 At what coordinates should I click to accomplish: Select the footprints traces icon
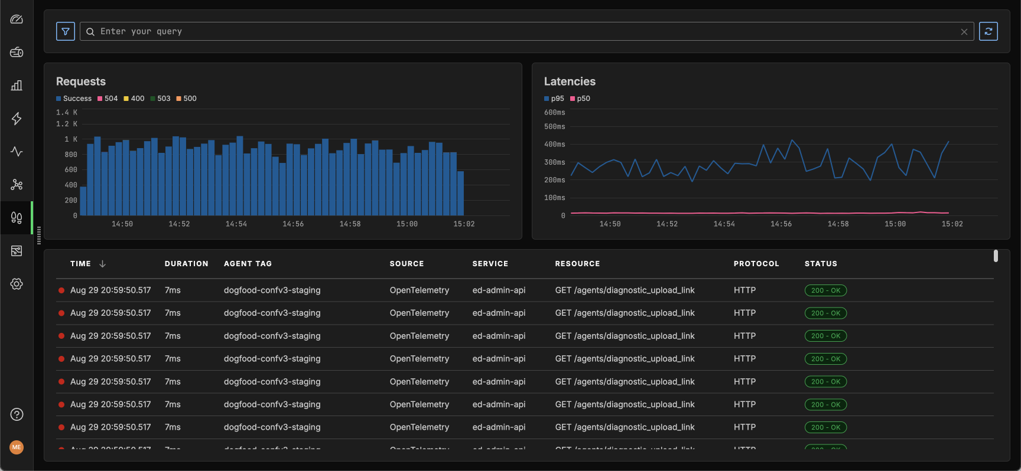tap(17, 218)
